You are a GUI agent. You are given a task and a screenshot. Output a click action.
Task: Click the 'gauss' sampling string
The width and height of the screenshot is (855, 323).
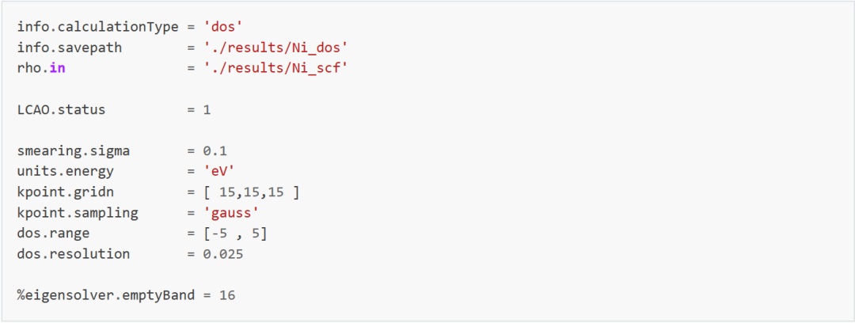point(230,213)
